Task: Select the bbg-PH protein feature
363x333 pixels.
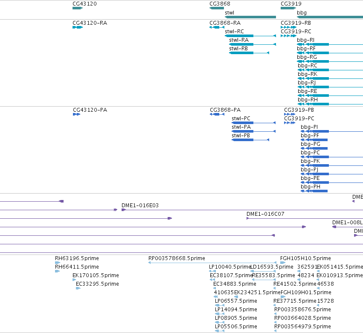Action: (x=314, y=191)
